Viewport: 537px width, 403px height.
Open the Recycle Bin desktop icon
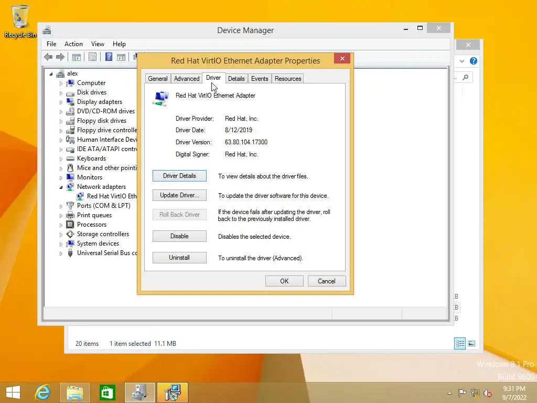coord(20,21)
